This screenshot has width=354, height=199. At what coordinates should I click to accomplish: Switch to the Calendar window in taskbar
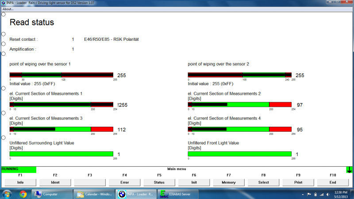pyautogui.click(x=94, y=194)
